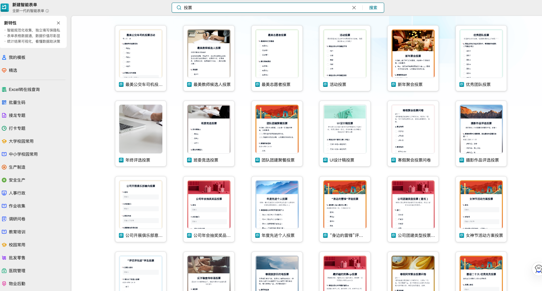542x291 pixels.
Task: Click the 最美志愿者投票 template title
Action: [x=276, y=84]
